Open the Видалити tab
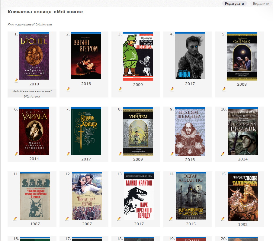Viewport: 273px width, 241px height. tap(261, 4)
